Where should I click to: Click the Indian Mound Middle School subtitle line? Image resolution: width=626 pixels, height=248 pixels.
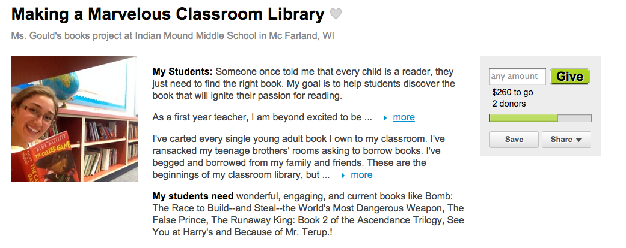(173, 36)
